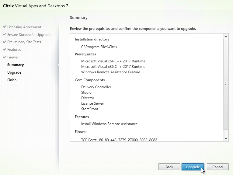233x175 pixels.
Task: Click the Delivery Controller entry
Action: [96, 87]
